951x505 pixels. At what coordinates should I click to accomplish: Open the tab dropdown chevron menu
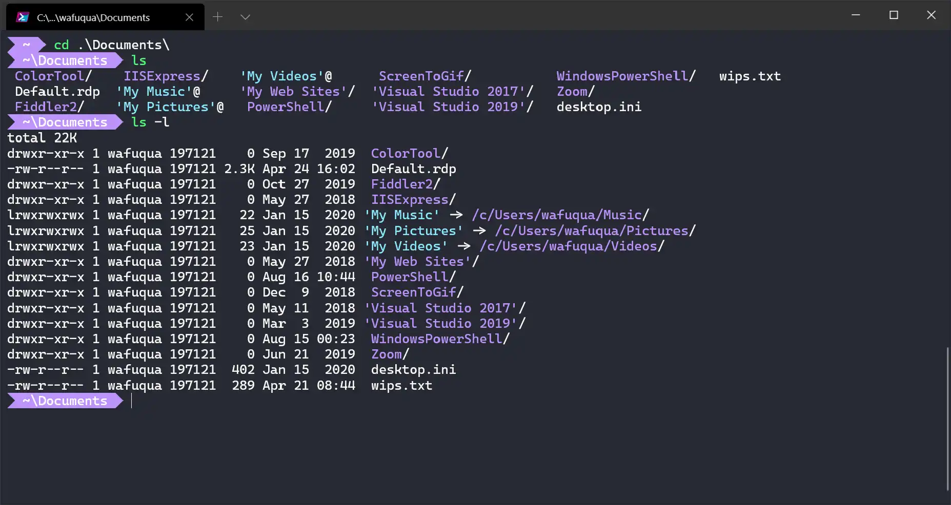245,17
